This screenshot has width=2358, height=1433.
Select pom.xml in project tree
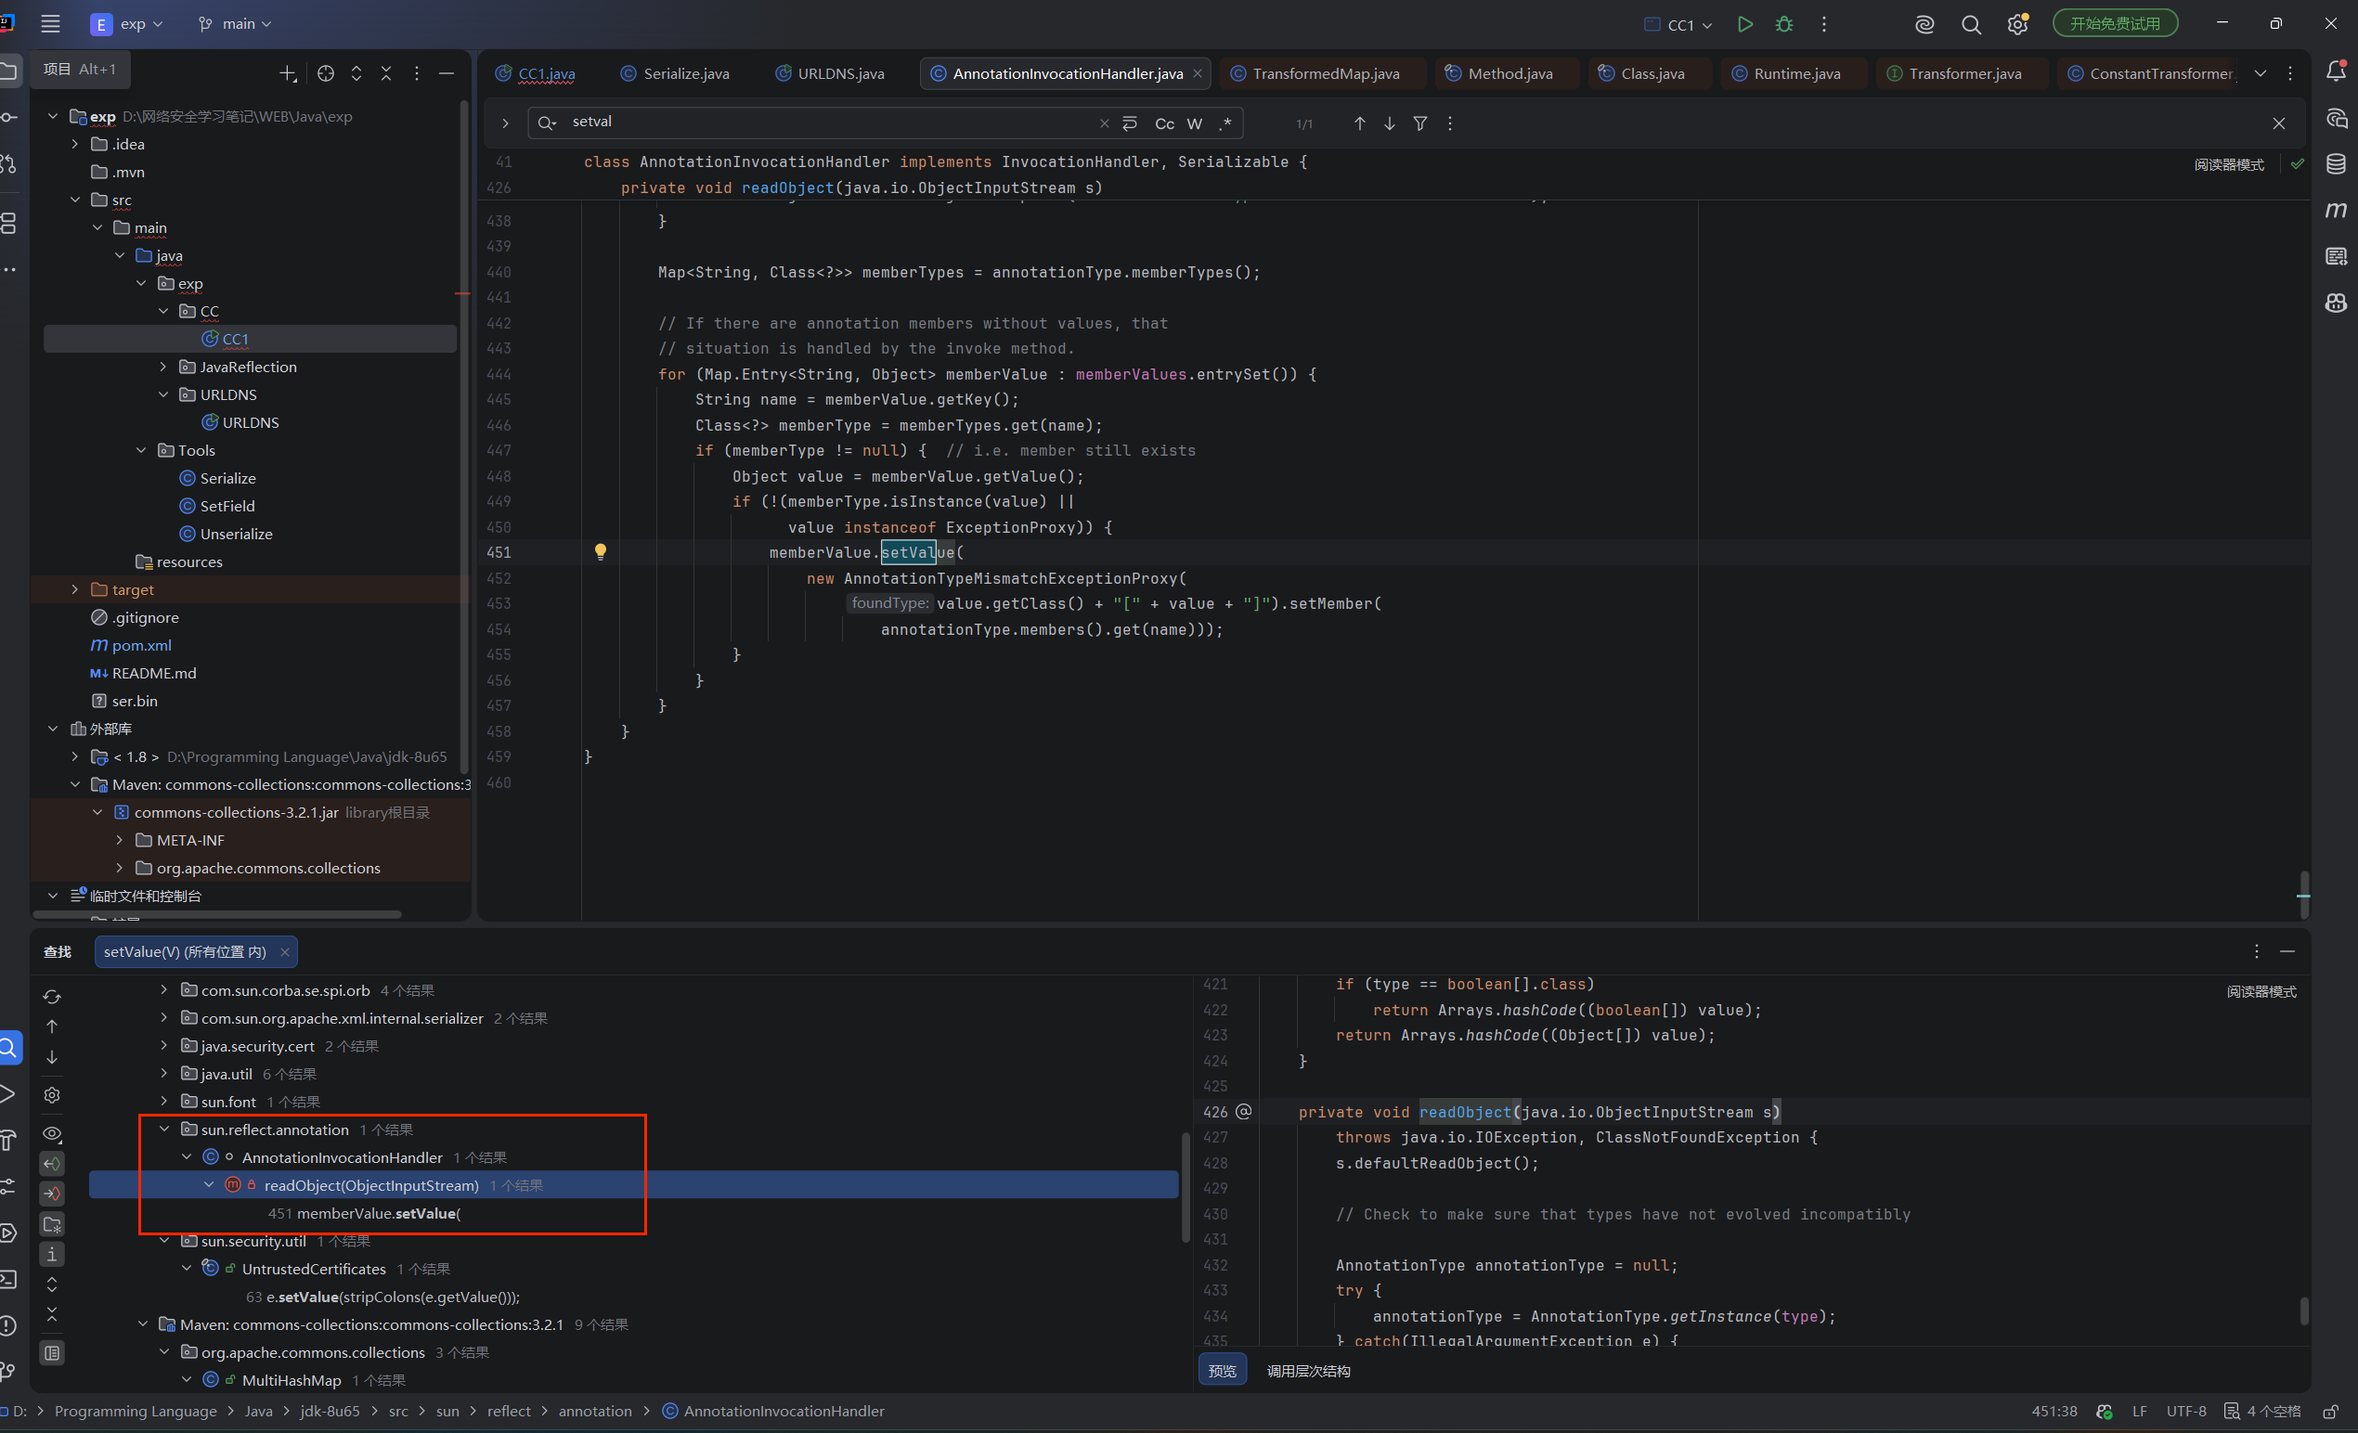click(141, 645)
